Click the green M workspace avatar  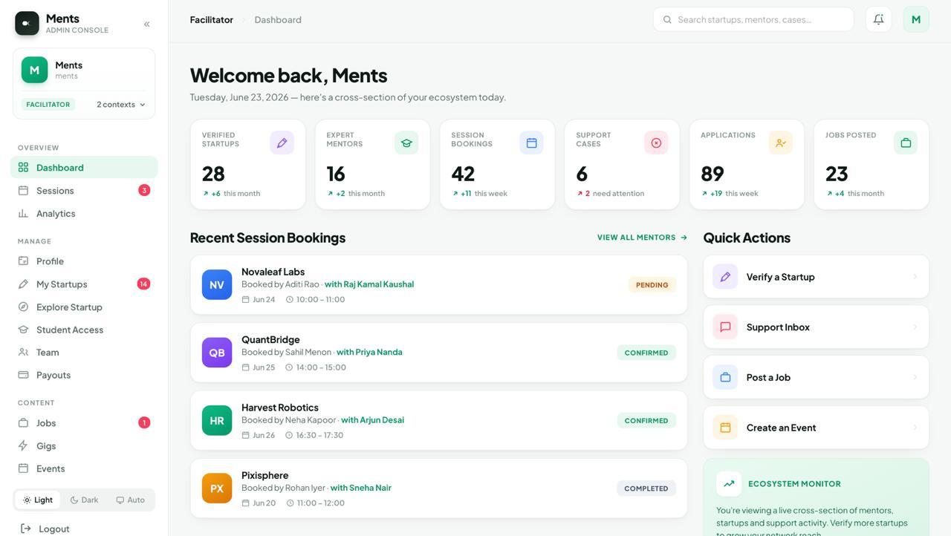click(x=34, y=70)
